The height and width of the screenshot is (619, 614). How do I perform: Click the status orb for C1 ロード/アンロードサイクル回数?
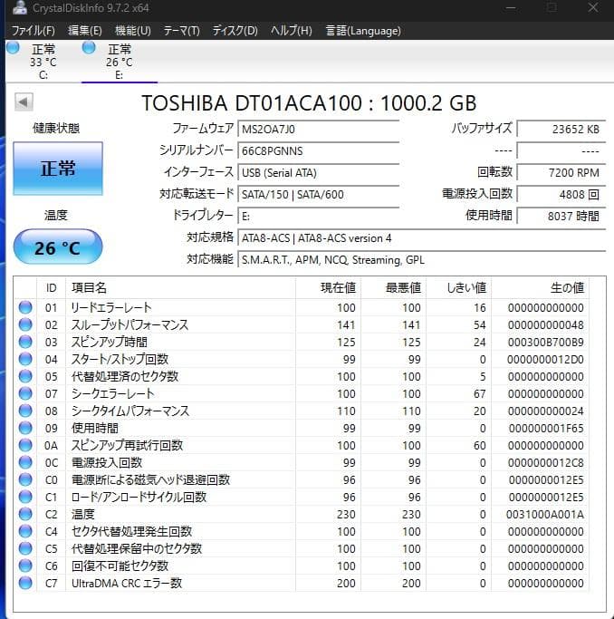pos(25,497)
